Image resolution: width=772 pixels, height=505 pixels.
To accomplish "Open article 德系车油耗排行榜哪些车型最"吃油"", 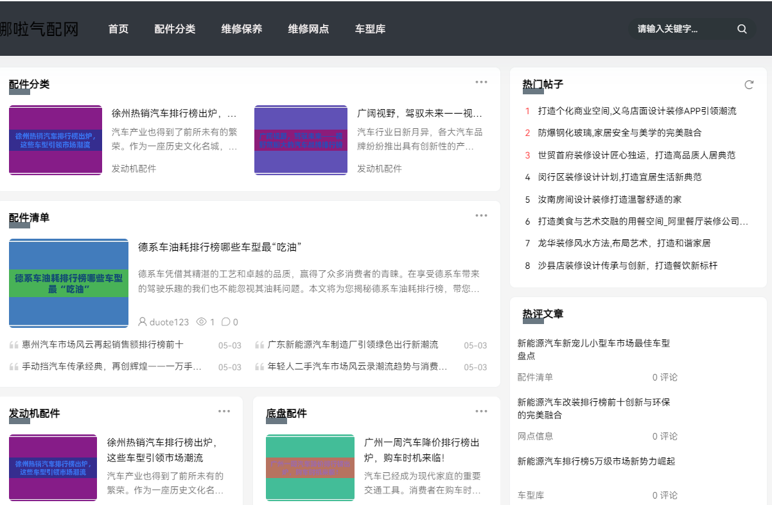I will pos(220,247).
